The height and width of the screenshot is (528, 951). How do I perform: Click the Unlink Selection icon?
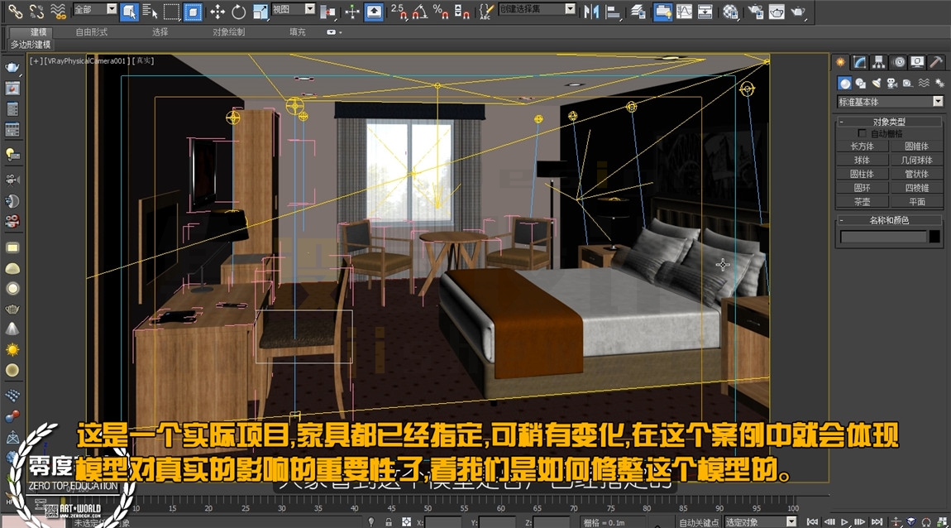pos(36,11)
